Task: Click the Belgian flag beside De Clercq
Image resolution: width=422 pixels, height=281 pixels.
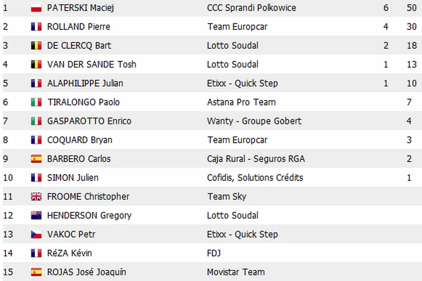Action: (x=36, y=45)
